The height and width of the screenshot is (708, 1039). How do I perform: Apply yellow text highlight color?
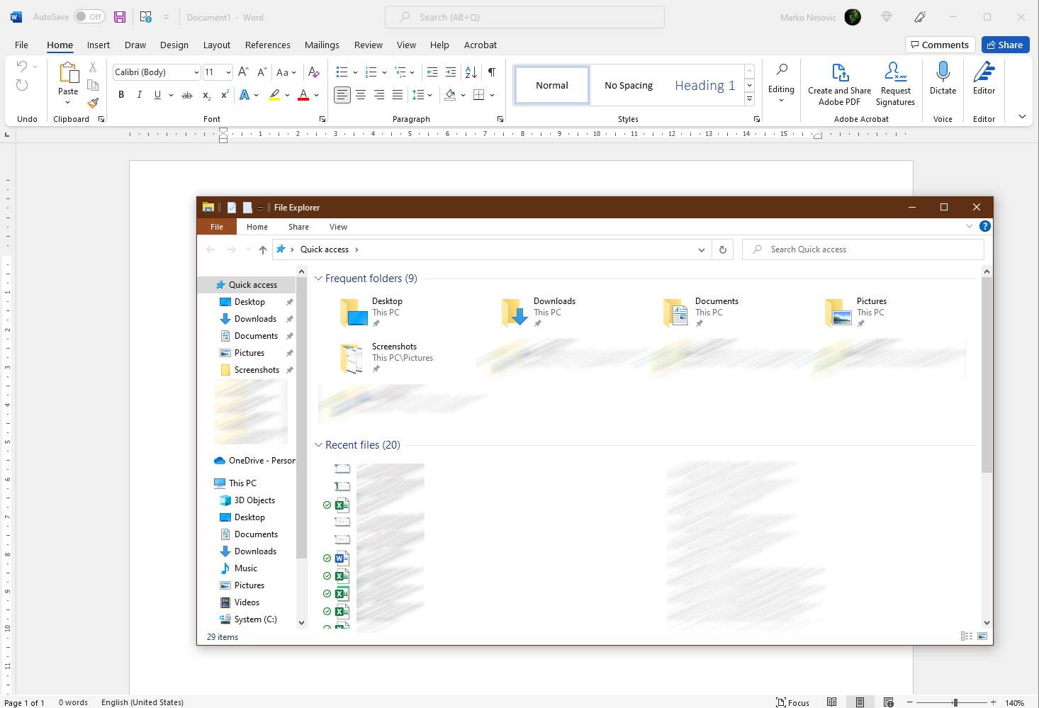point(275,94)
